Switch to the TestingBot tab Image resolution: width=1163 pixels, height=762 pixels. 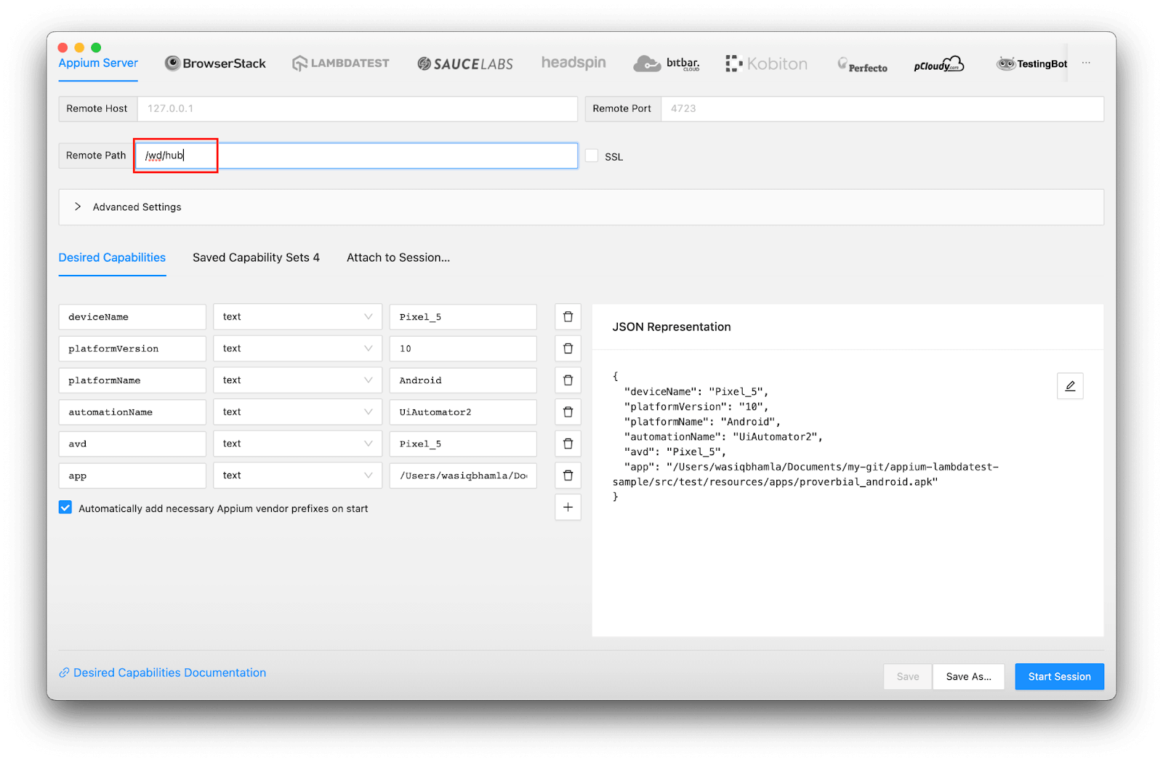1031,64
